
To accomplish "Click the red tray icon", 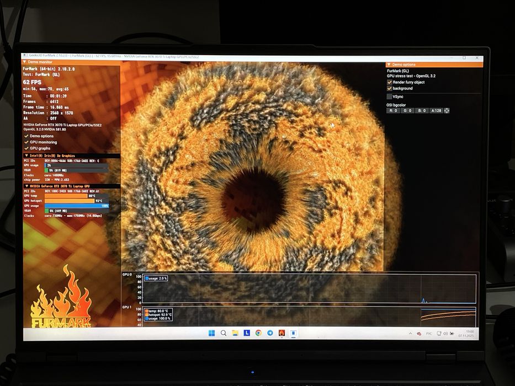I will coord(419,334).
